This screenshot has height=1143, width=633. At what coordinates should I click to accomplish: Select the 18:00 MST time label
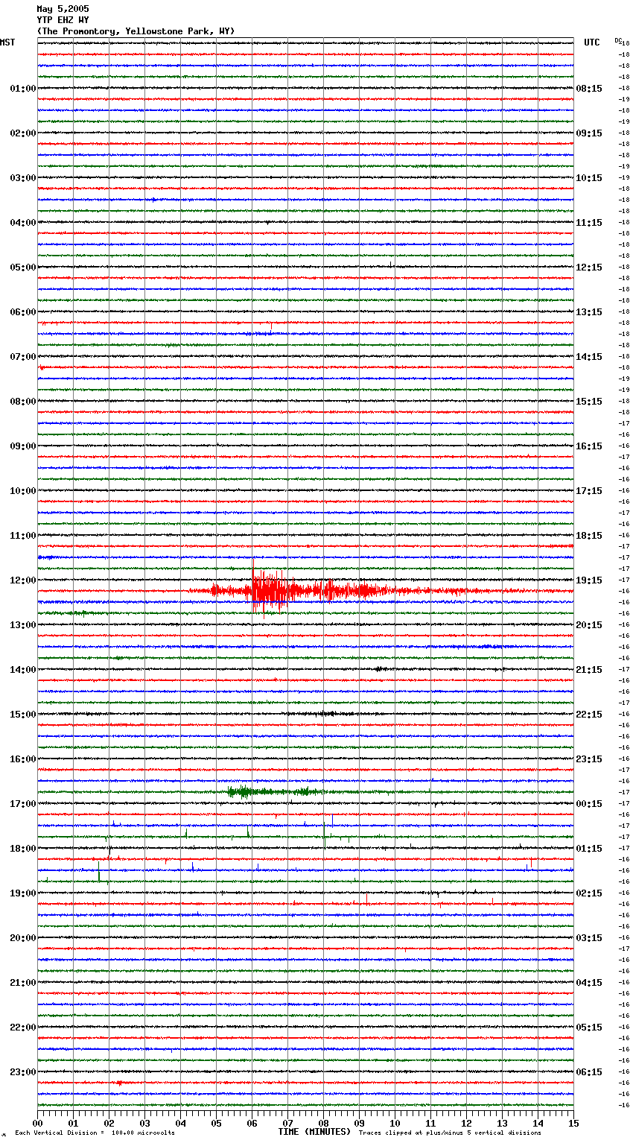(x=23, y=849)
